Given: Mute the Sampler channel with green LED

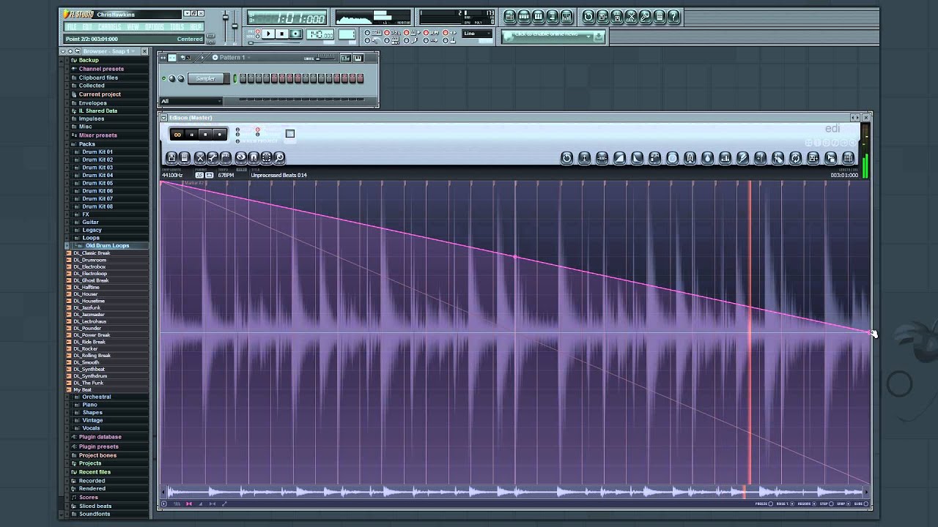Looking at the screenshot, I should (x=164, y=78).
